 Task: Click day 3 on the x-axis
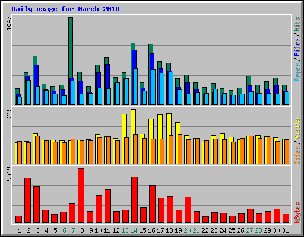[x=37, y=230]
